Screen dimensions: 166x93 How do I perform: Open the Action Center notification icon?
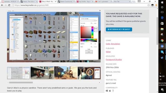click(x=162, y=90)
